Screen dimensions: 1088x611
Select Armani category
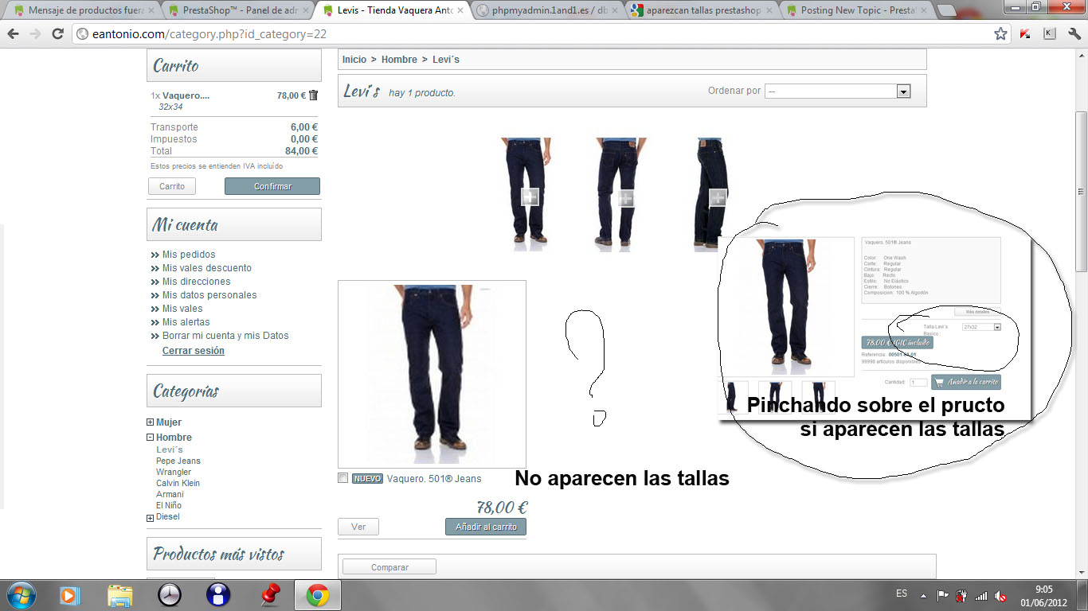tap(170, 494)
